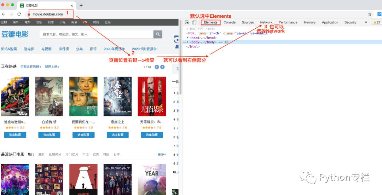The image size is (382, 195).
Task: Open the 2020年度榜单 link
Action: pyautogui.click(x=114, y=49)
